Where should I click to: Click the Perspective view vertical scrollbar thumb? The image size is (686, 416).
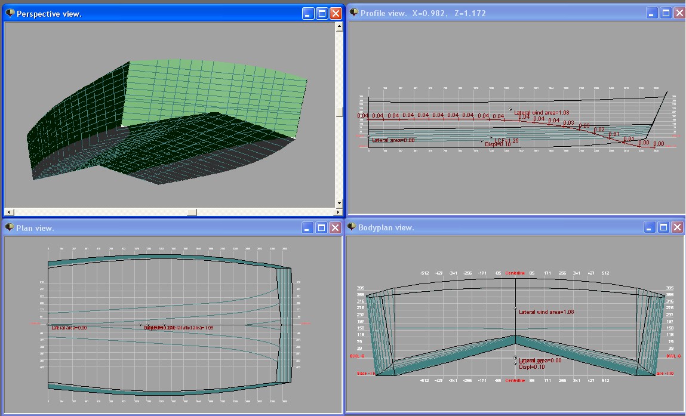tap(339, 112)
